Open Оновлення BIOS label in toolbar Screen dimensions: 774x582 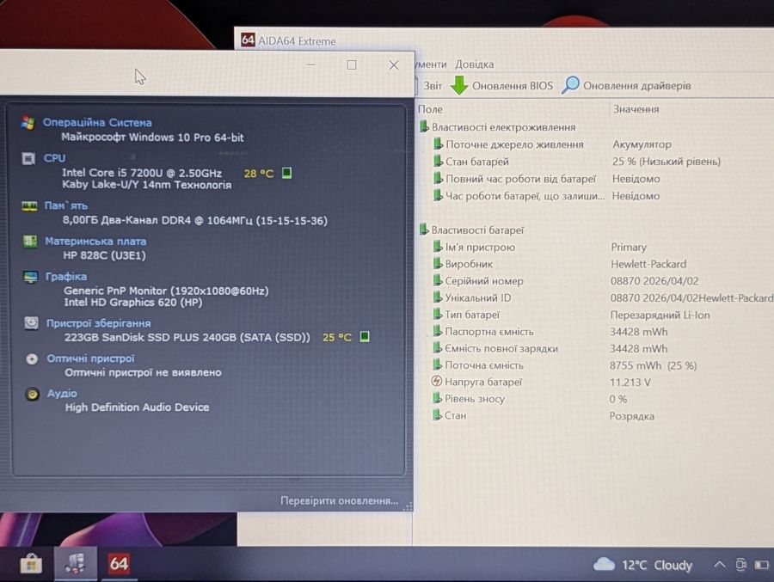tap(513, 86)
